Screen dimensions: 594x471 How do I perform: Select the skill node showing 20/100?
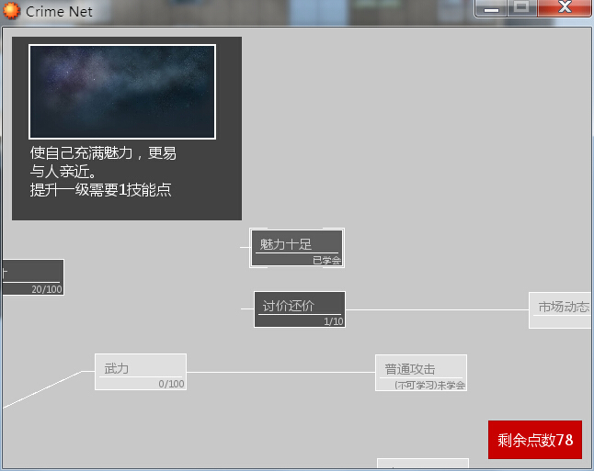coord(33,277)
